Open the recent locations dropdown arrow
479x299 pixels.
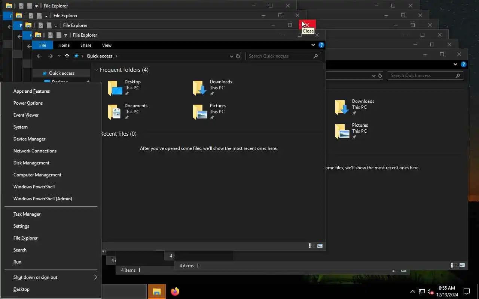(59, 56)
